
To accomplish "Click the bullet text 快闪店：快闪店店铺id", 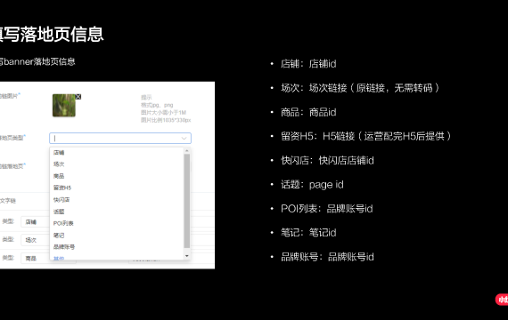I will (327, 160).
